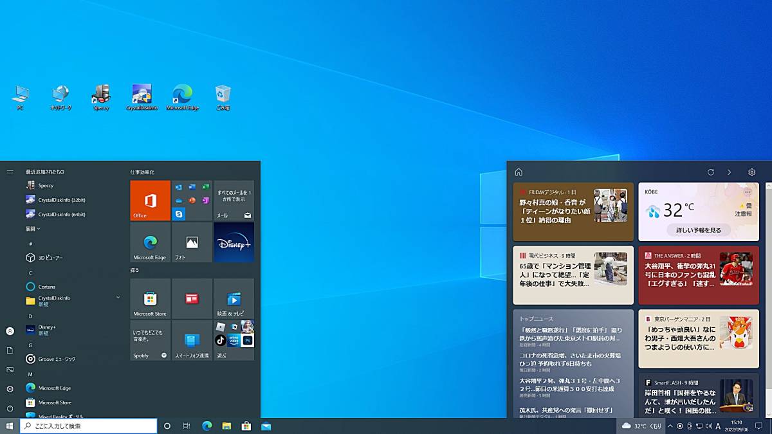Open the Recycle Bin desktop icon

223,97
